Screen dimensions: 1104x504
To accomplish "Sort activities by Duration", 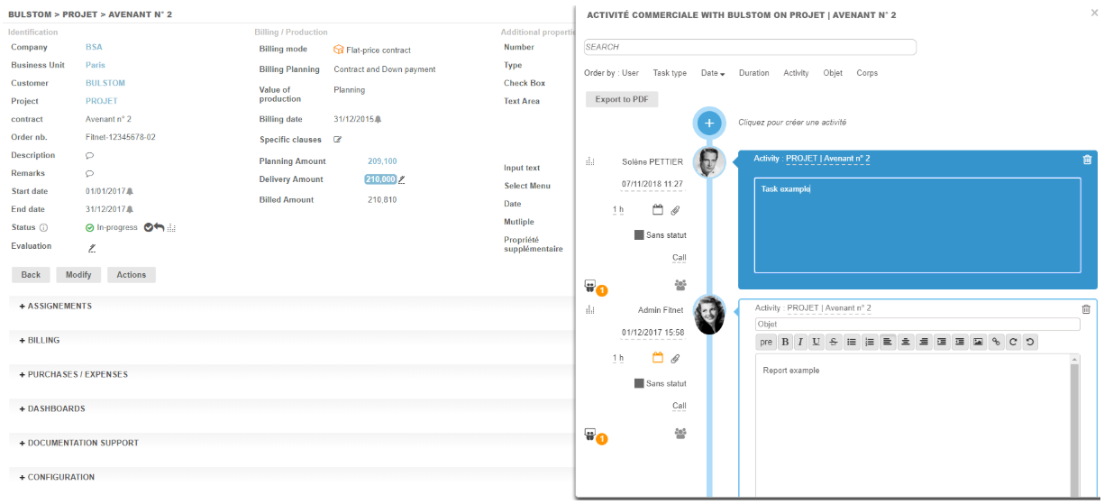I will click(753, 73).
